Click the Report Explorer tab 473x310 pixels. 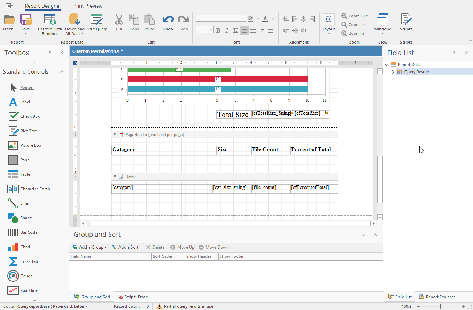click(437, 297)
